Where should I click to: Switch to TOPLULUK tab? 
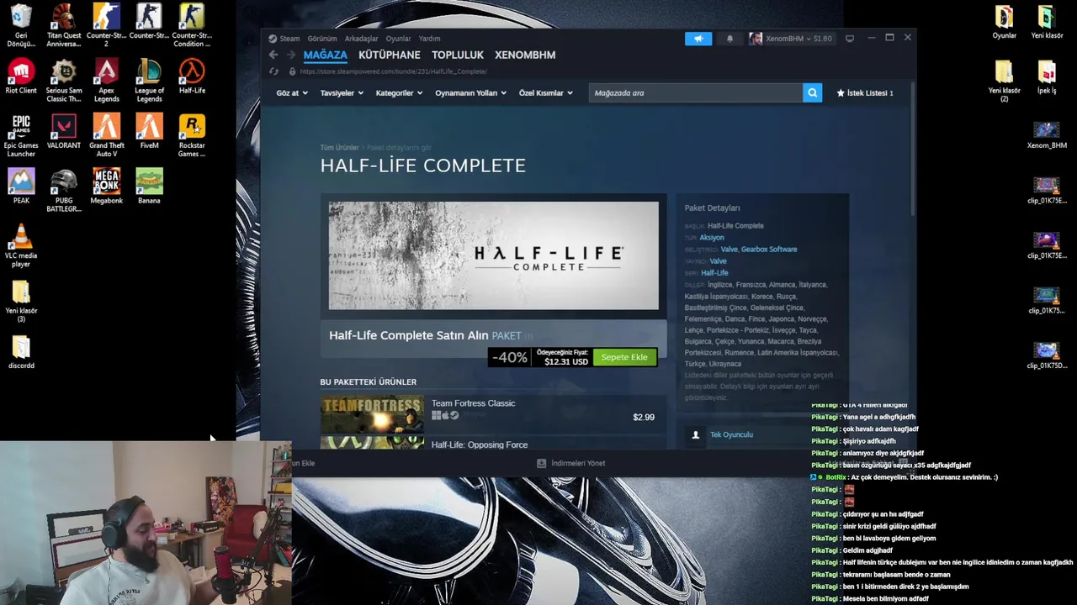tap(458, 55)
